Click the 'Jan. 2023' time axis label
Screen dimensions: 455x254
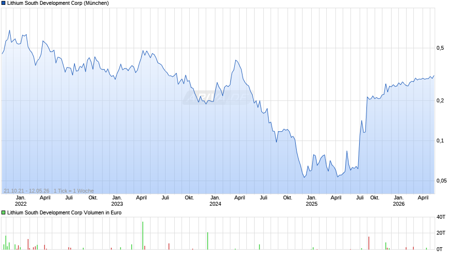(117, 201)
